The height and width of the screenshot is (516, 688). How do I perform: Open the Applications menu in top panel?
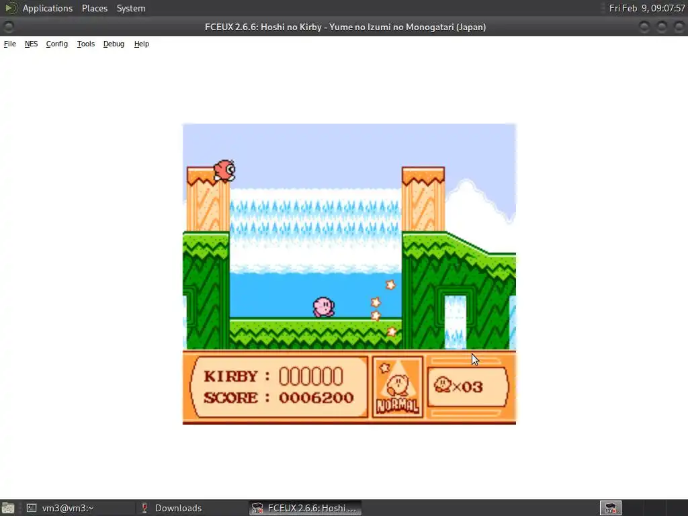click(x=48, y=8)
